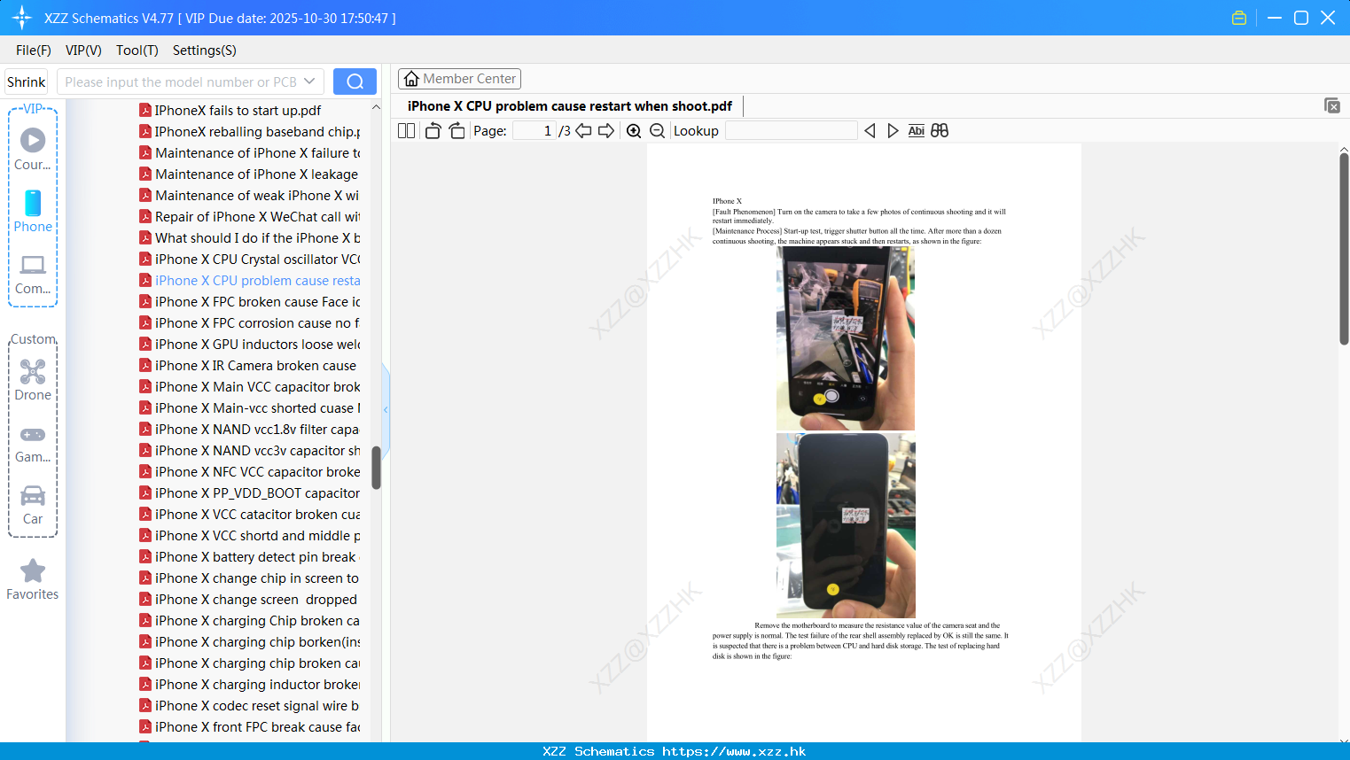This screenshot has height=760, width=1350.
Task: Open Favorites star in sidebar
Action: [x=33, y=579]
